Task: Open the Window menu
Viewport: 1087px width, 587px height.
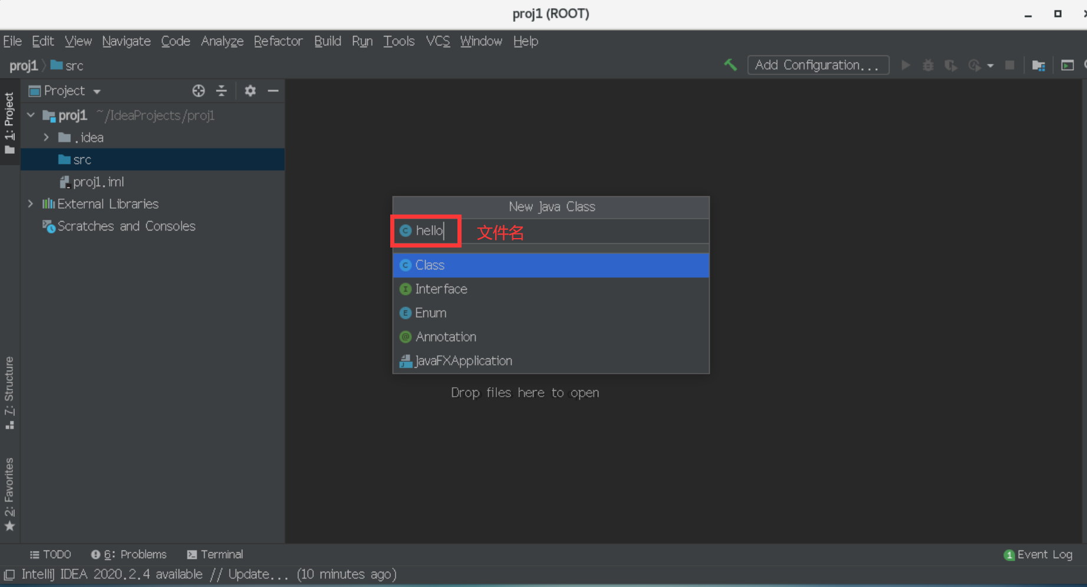Action: (481, 41)
